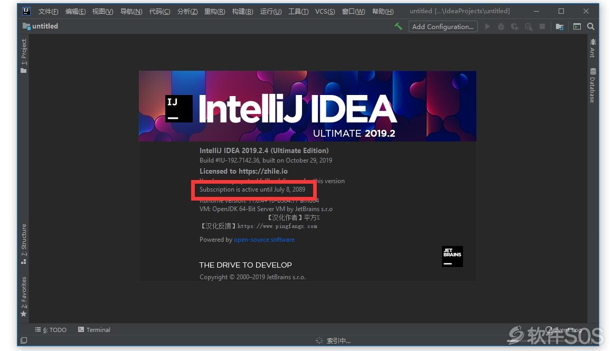Open the VCS(S) menu
The image size is (613, 351).
tap(325, 11)
